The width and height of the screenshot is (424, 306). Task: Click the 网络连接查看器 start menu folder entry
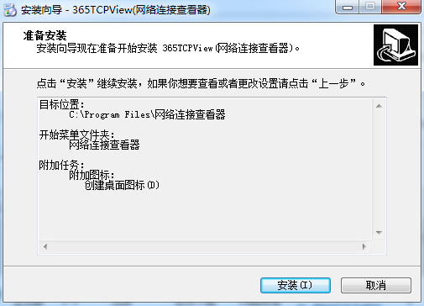point(104,145)
